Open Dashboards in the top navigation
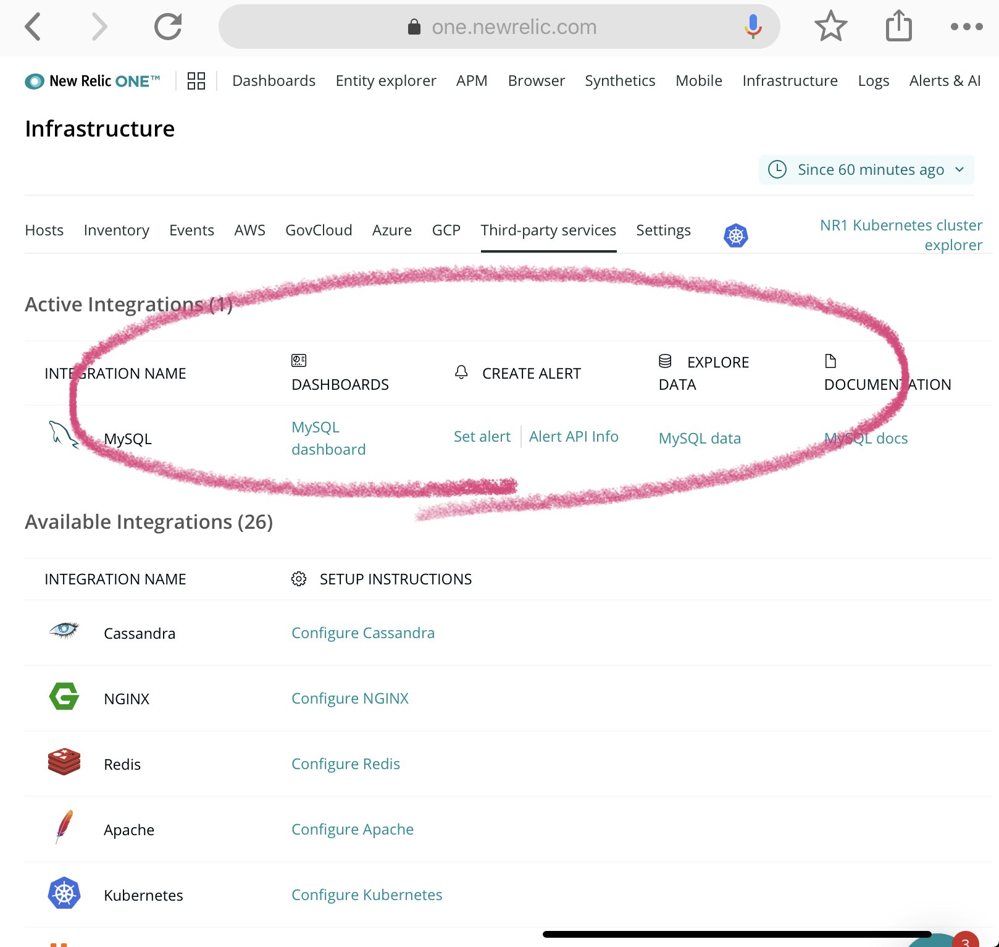This screenshot has height=947, width=999. coord(274,81)
